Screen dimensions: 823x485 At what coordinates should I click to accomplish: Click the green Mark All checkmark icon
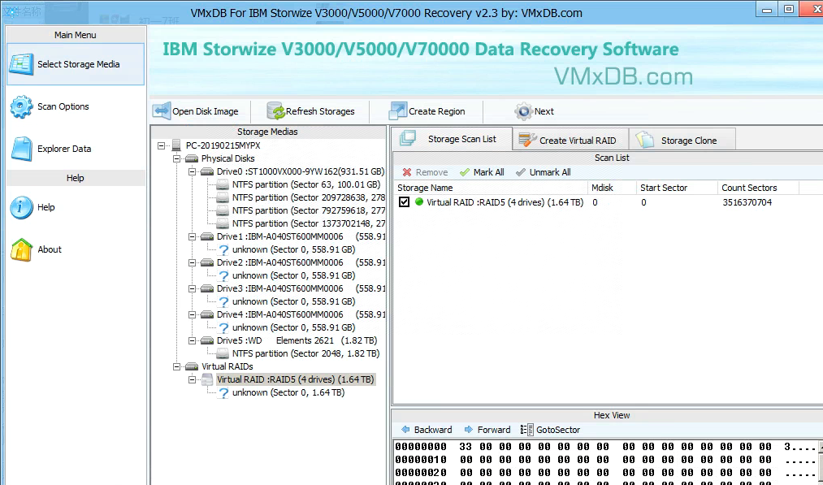pyautogui.click(x=464, y=172)
